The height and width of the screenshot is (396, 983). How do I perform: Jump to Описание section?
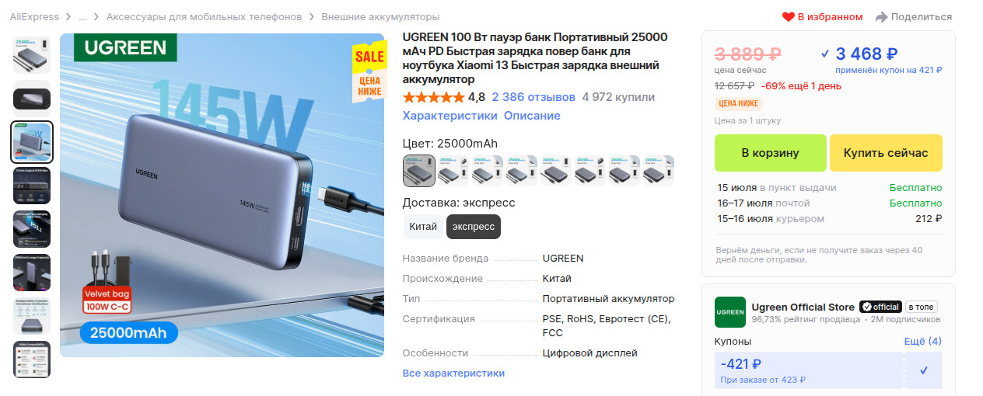click(x=532, y=116)
